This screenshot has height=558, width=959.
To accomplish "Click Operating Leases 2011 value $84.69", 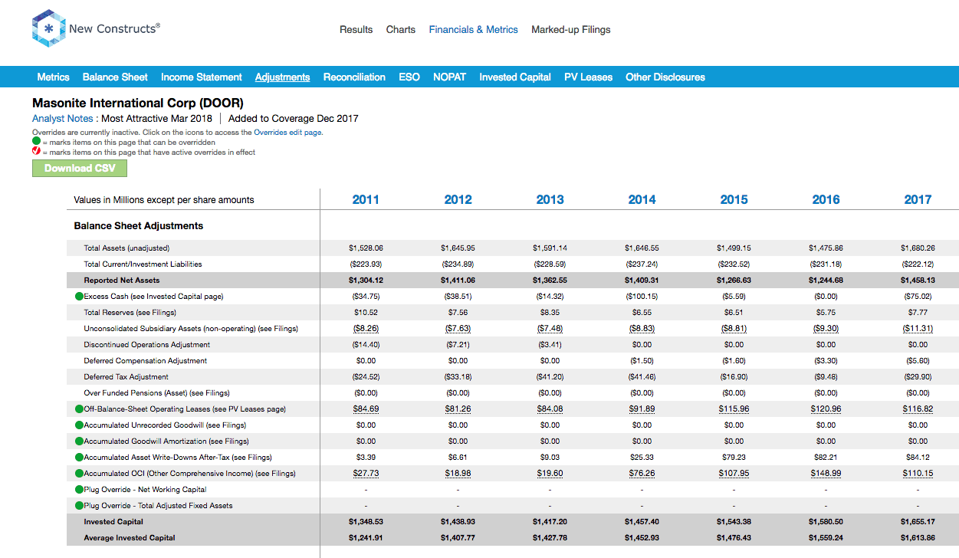I will (366, 409).
